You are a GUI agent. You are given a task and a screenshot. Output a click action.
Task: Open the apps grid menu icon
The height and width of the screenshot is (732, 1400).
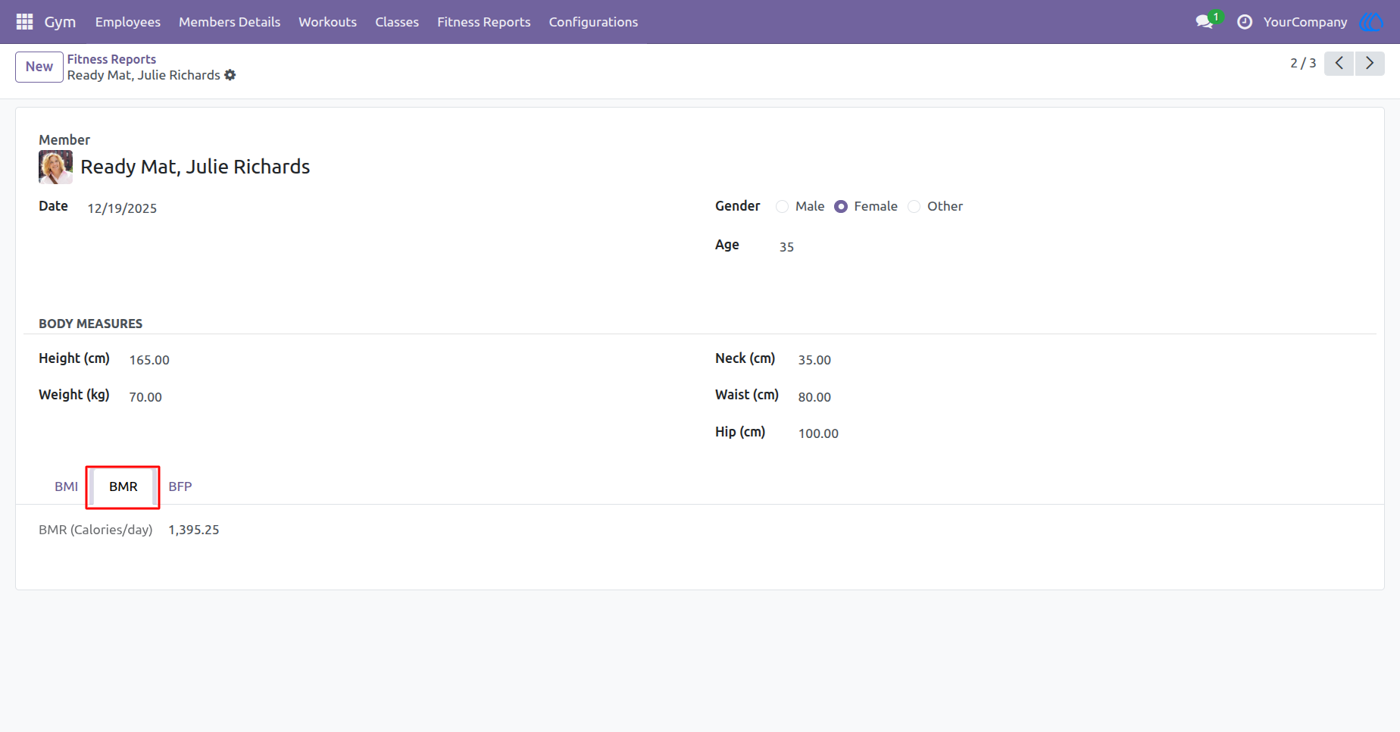click(24, 22)
